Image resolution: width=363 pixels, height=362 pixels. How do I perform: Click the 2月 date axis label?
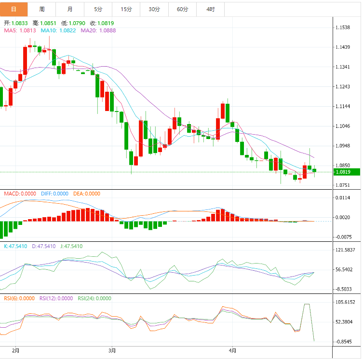[15, 350]
